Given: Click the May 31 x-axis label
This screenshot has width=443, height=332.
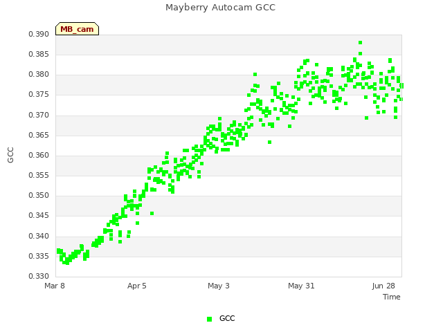Looking at the screenshot, I should click(x=301, y=286).
